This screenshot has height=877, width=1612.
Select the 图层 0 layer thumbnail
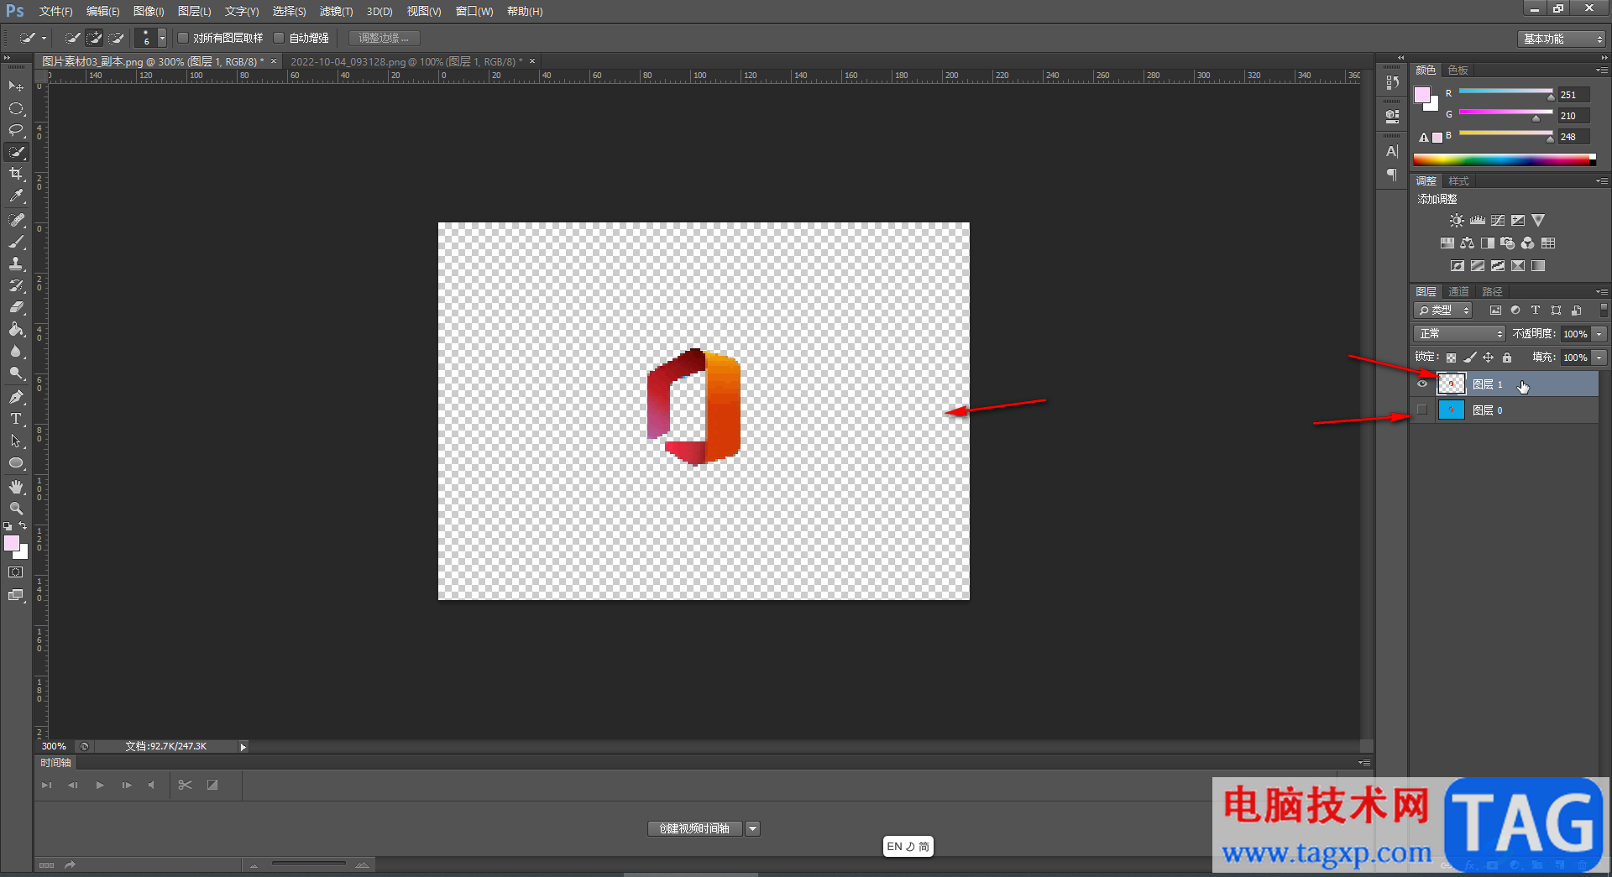pos(1451,410)
